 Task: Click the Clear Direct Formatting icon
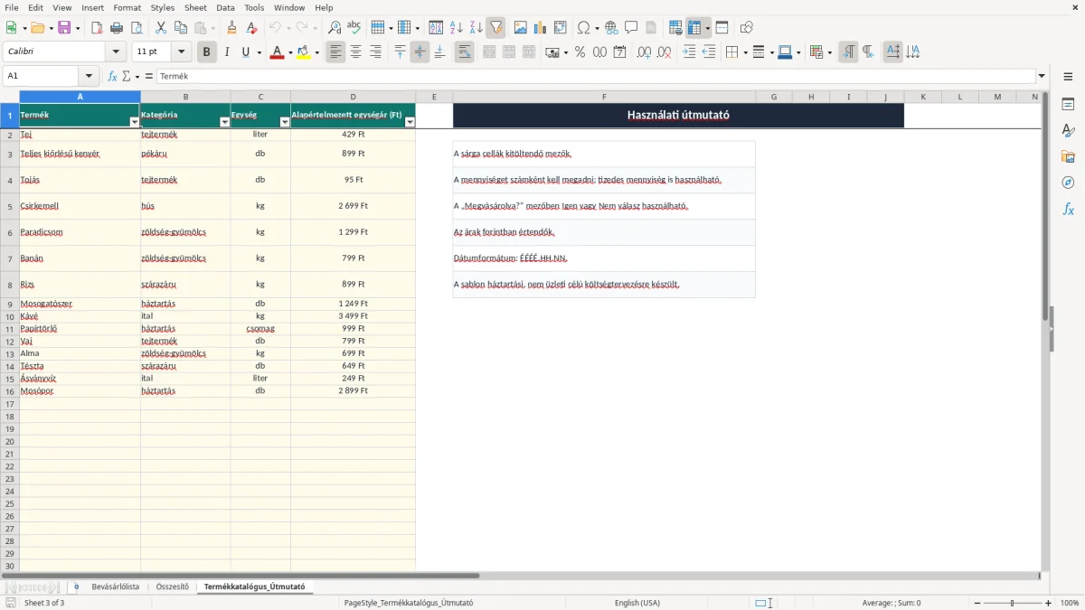pos(251,28)
